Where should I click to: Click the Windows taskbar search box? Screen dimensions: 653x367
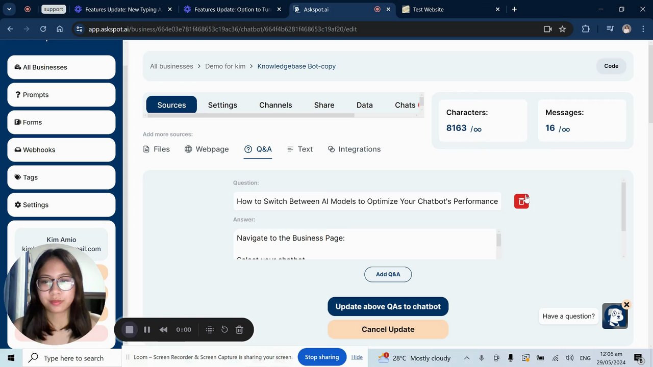tap(72, 358)
